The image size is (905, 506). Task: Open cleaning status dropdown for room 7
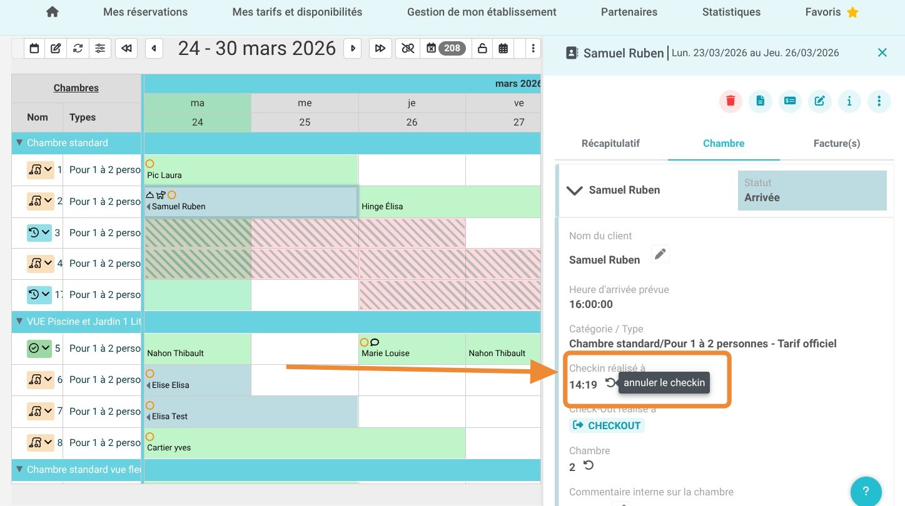click(40, 411)
